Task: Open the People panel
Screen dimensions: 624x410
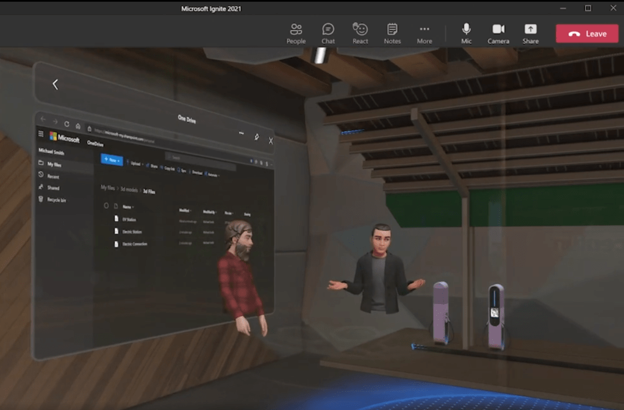Action: coord(296,34)
